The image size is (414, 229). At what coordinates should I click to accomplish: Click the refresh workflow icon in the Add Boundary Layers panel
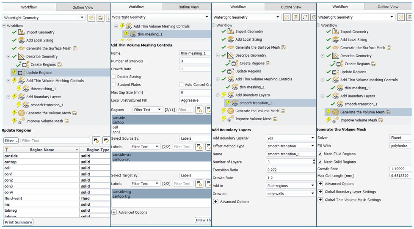(305, 17)
